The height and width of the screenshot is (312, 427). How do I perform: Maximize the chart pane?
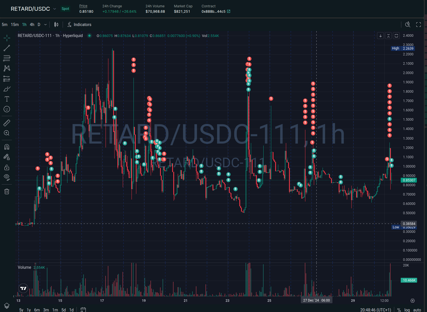tap(396, 36)
